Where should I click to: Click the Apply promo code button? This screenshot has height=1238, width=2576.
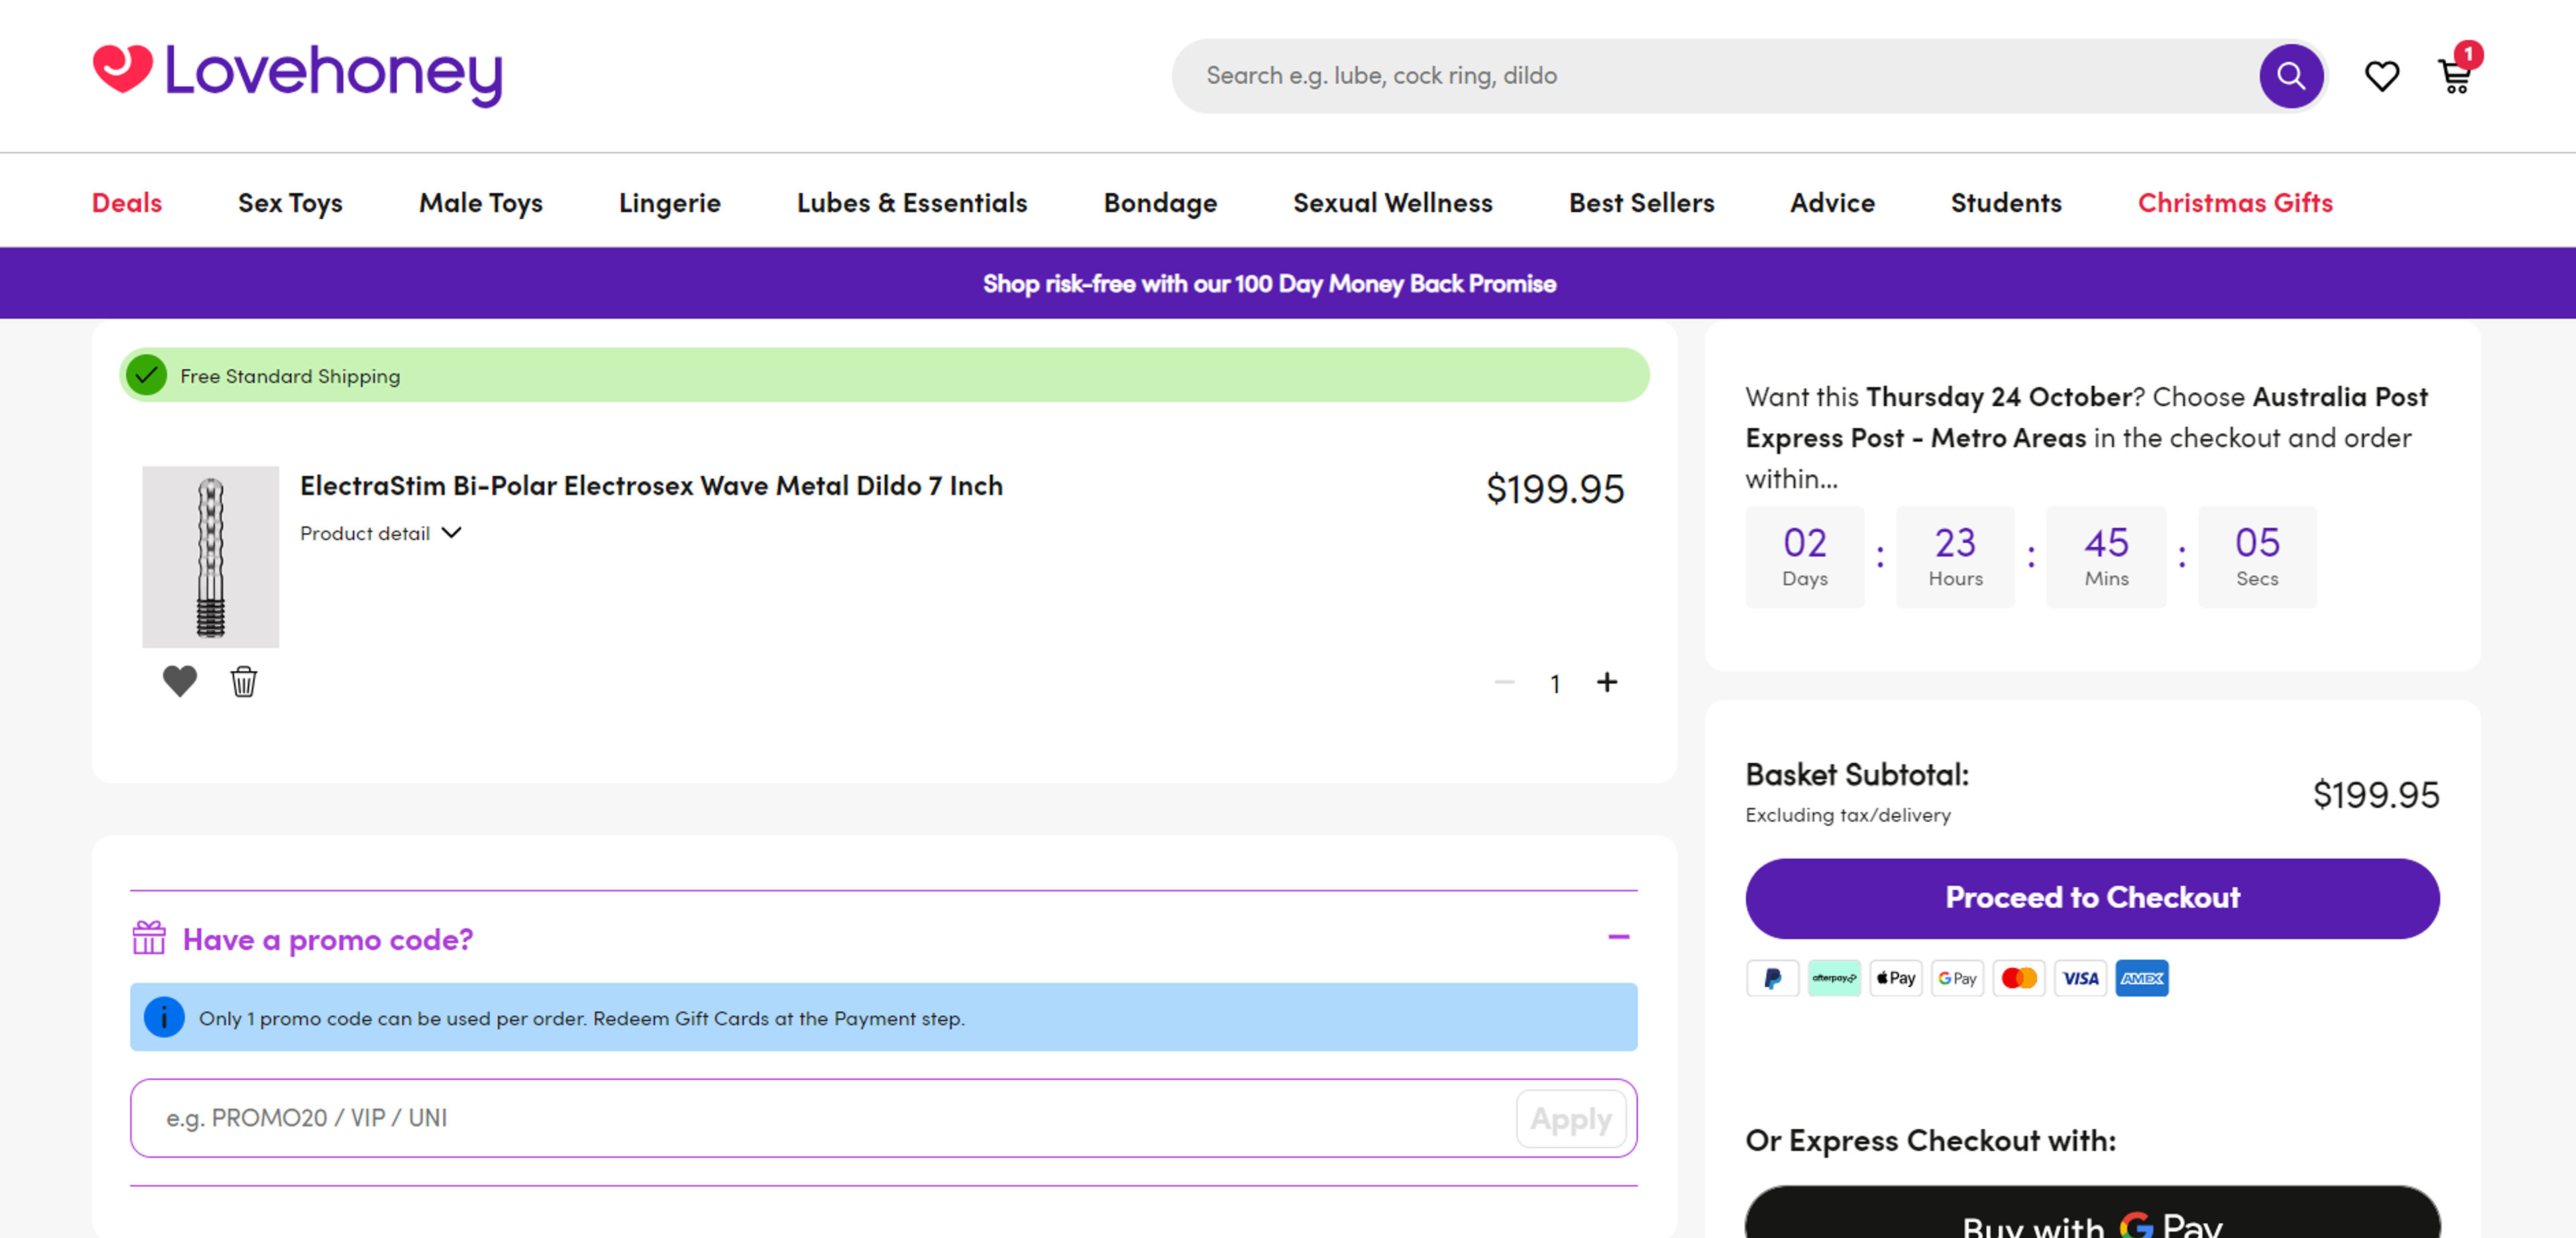[1570, 1118]
